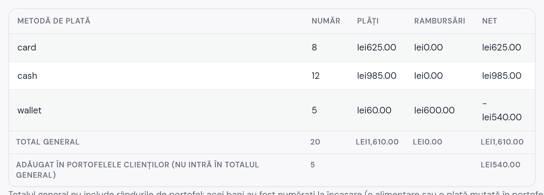The width and height of the screenshot is (544, 195).
Task: Click card payments amount lei625.00
Action: click(x=377, y=48)
